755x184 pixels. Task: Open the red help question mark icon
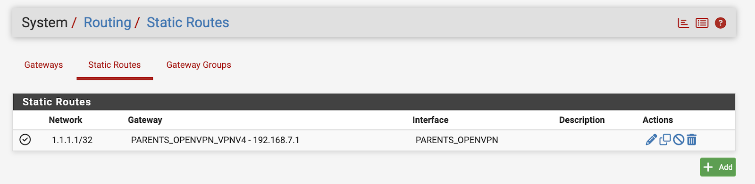pyautogui.click(x=721, y=23)
